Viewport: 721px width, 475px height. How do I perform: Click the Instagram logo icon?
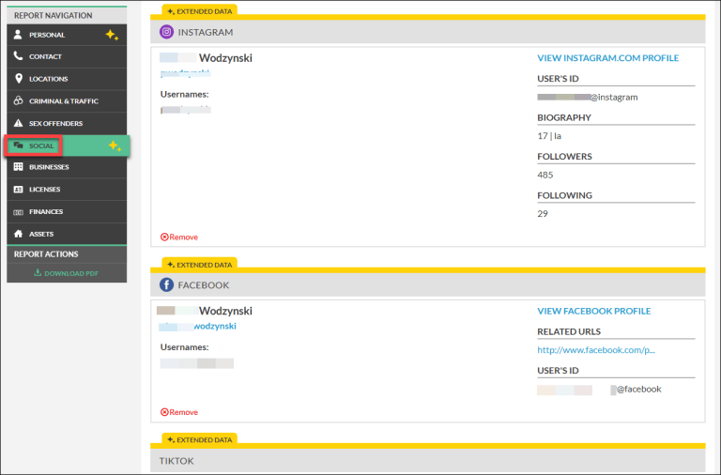point(166,32)
